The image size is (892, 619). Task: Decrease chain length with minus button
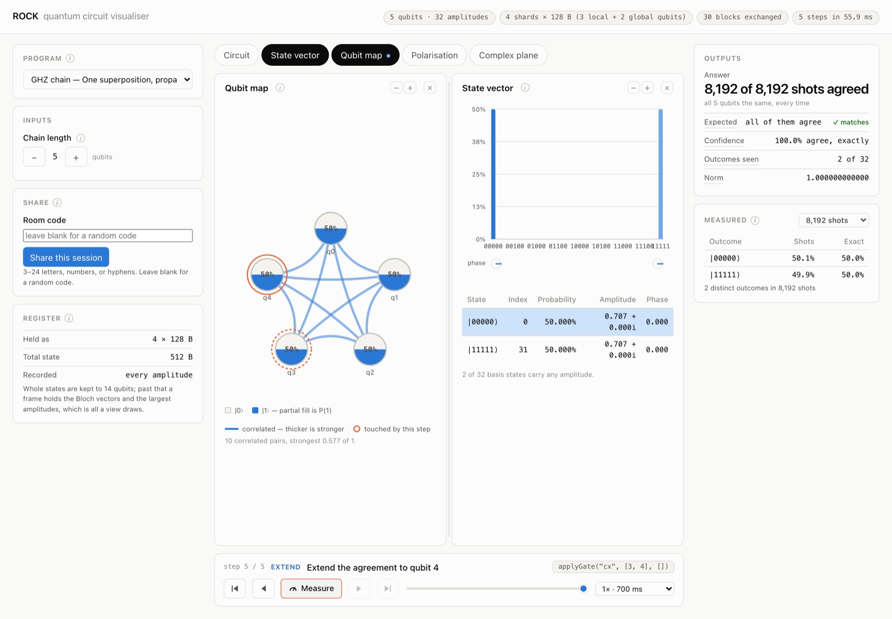tap(34, 157)
